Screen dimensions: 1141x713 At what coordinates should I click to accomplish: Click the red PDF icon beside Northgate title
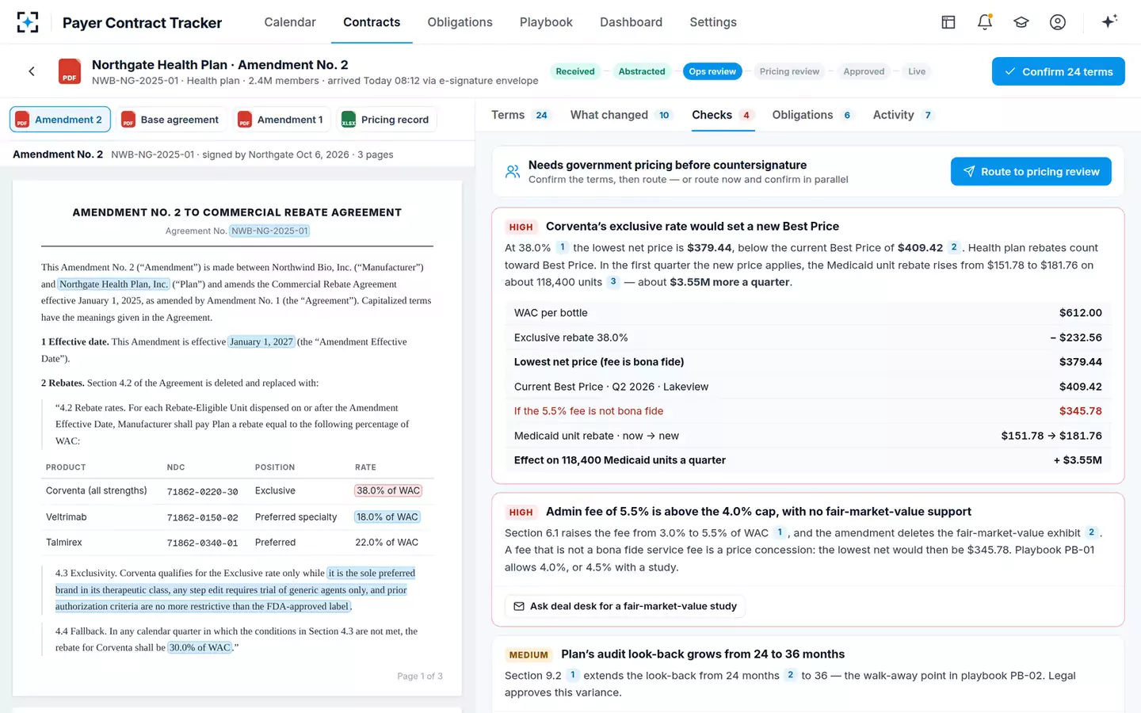coord(70,71)
